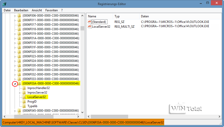Viewport: 224px width, 127px height.
Task: Click the folder icon of LocalServer32 key
Action: click(x=24, y=97)
